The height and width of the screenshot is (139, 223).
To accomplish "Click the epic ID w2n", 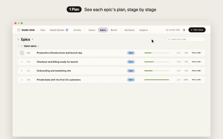I will point(28,71).
